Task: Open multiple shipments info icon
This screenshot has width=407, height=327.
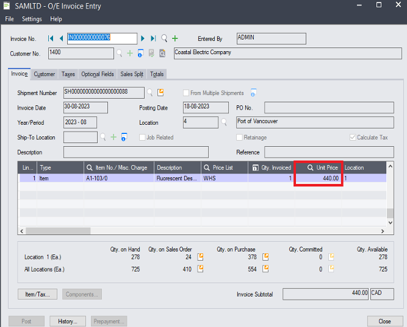Action: 253,93
